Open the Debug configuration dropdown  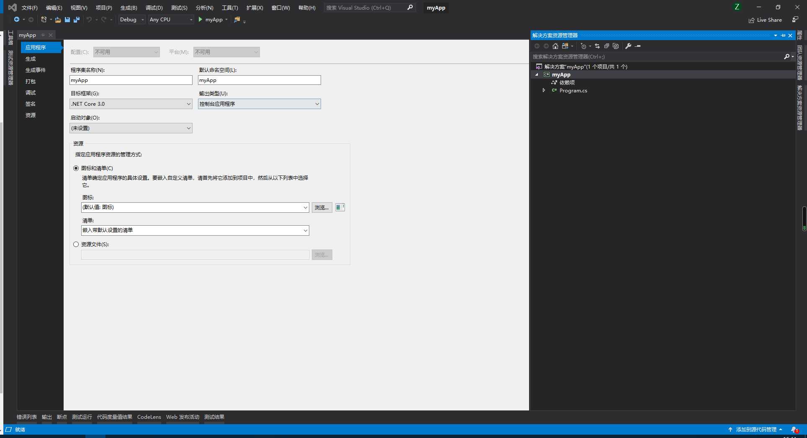tap(132, 20)
